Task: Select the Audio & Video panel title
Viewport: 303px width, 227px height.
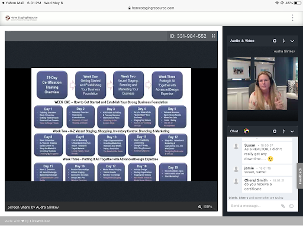Action: coord(242,41)
